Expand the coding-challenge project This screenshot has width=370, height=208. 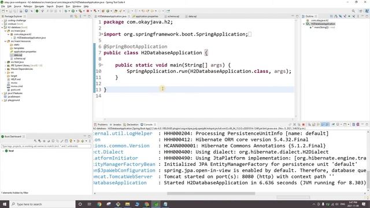tap(2, 21)
